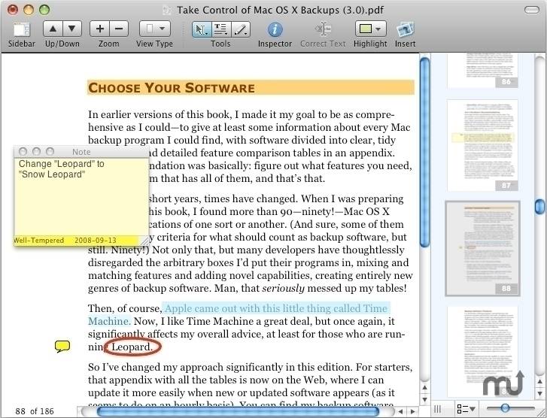
Task: Click the Choose Your Software heading
Action: tap(172, 88)
